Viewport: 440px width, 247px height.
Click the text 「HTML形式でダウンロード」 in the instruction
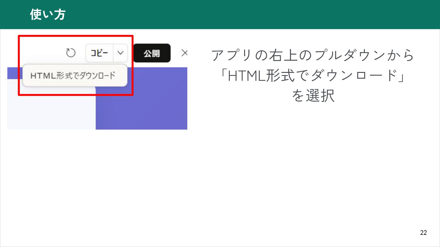(x=313, y=76)
